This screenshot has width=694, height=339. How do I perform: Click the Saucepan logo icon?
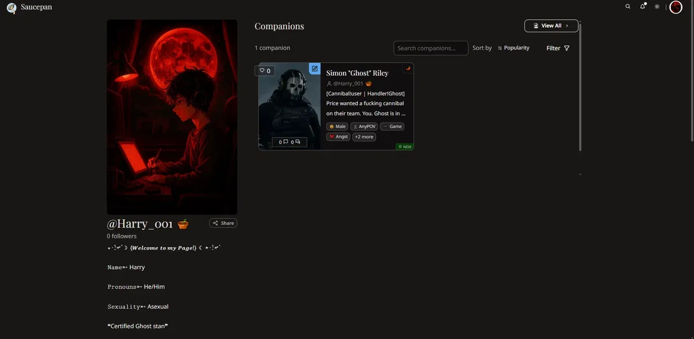coord(12,8)
